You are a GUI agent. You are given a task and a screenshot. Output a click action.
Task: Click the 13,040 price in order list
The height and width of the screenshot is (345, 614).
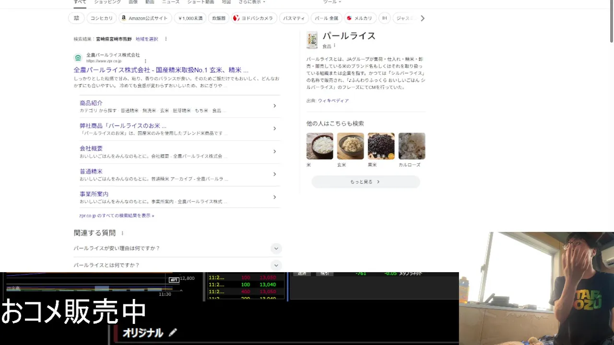(268, 285)
